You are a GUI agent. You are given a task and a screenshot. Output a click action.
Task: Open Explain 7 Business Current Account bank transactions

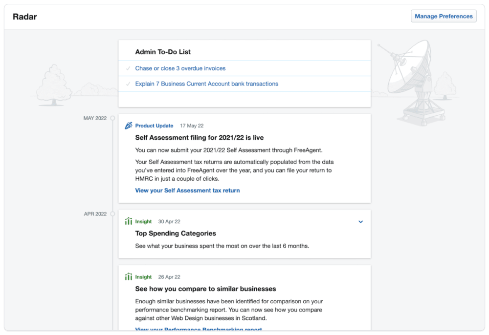[206, 84]
